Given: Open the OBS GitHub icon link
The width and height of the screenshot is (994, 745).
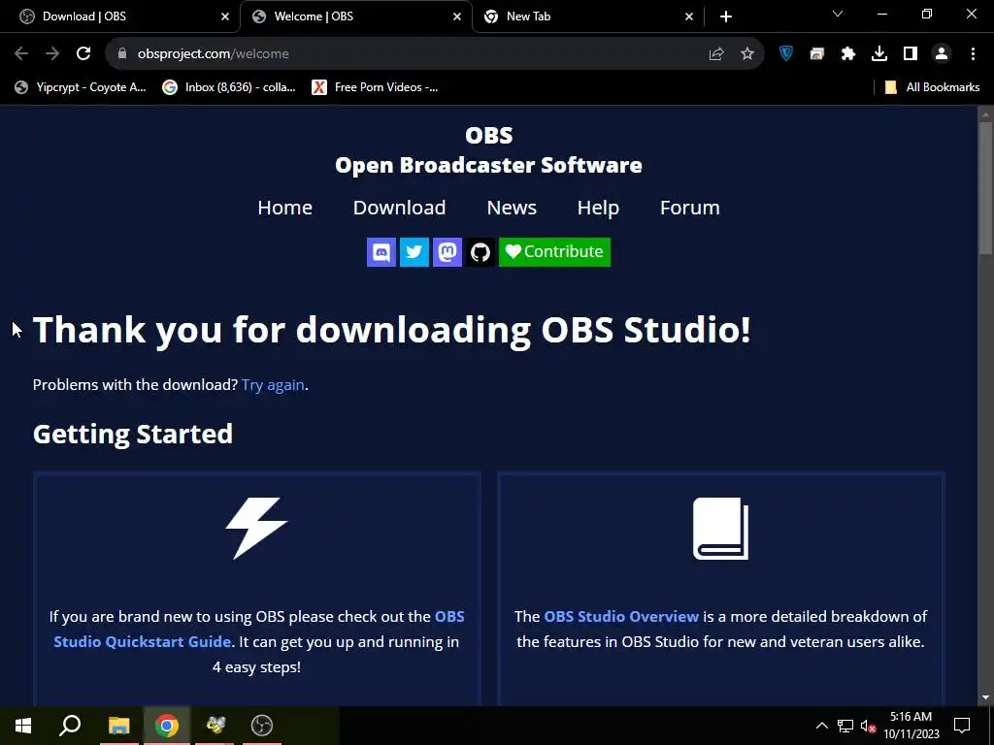Looking at the screenshot, I should click(x=480, y=252).
